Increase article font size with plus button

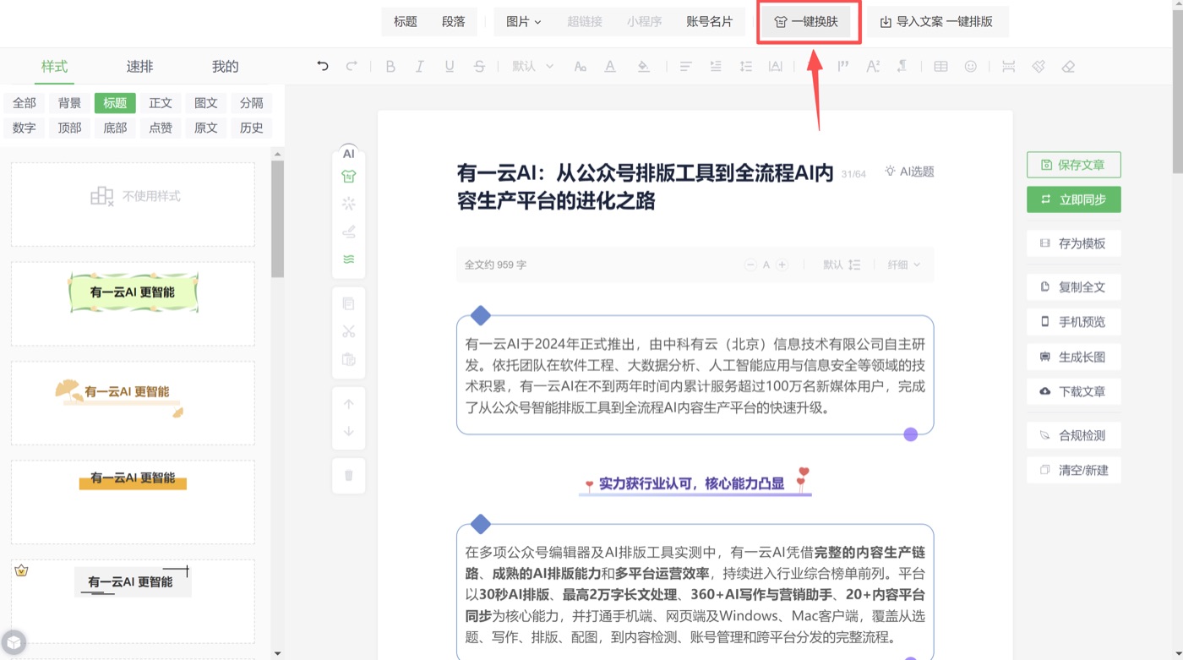(782, 265)
